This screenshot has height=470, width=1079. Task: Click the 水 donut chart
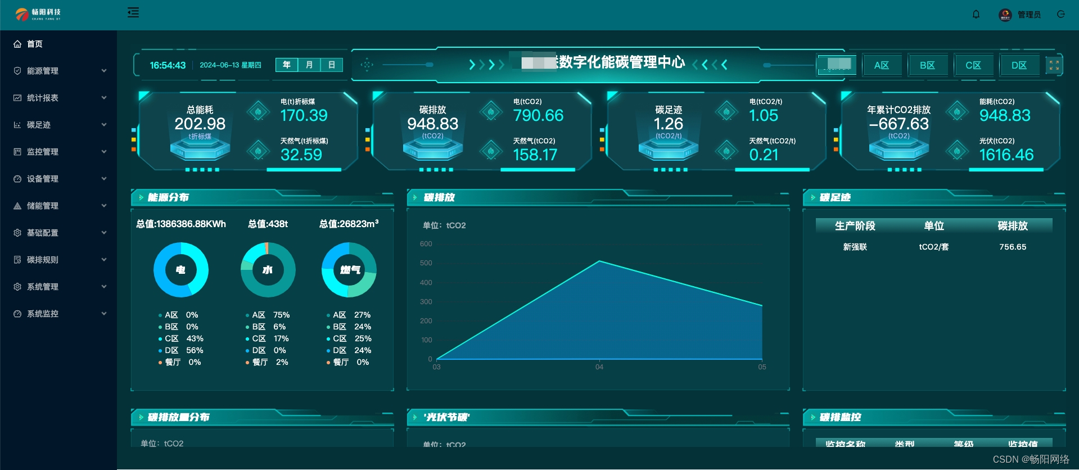coord(268,270)
